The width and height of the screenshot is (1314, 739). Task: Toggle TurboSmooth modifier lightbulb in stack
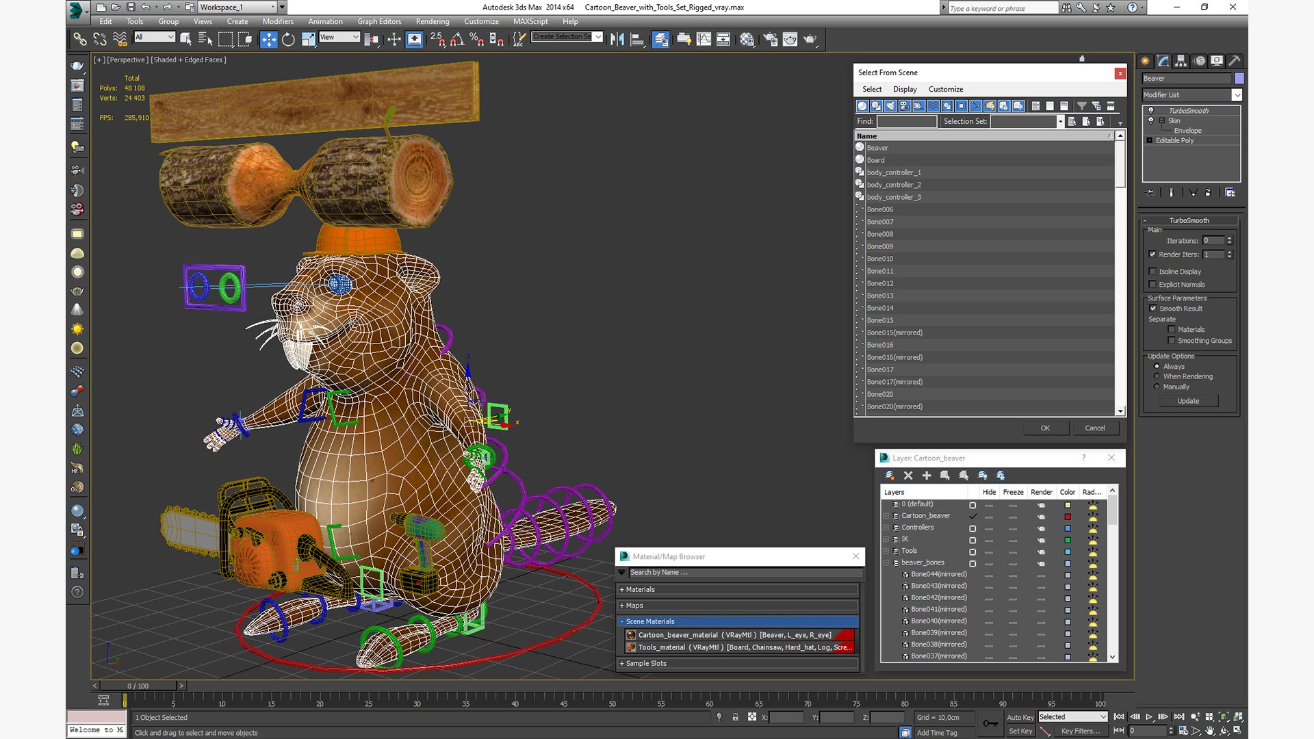1151,110
